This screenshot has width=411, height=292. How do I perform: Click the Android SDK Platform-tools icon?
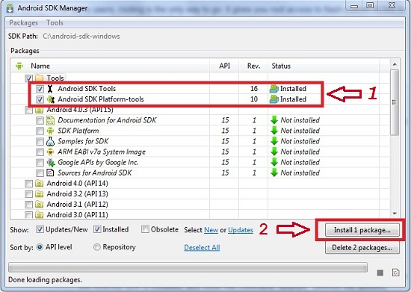click(51, 99)
